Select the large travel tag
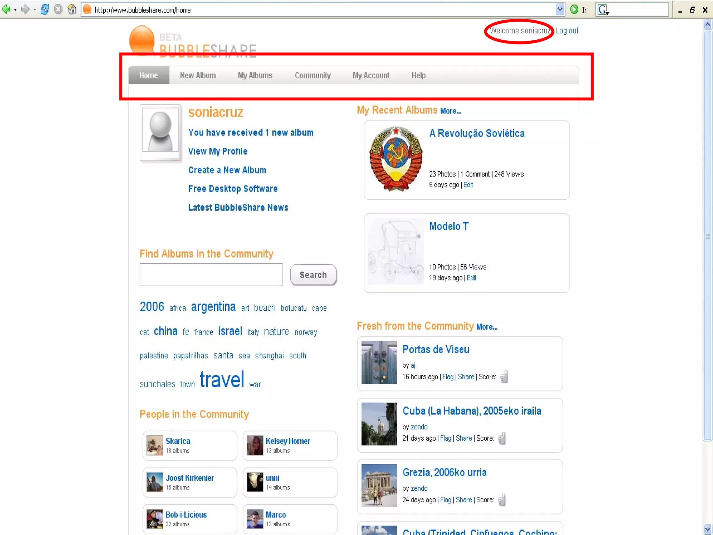Viewport: 713px width, 535px height. pyautogui.click(x=222, y=380)
